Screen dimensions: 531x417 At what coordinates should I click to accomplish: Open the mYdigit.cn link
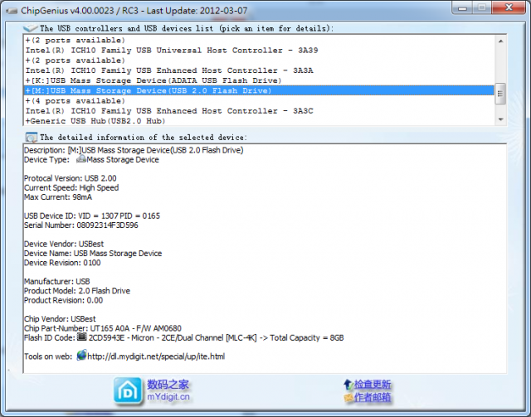pos(168,397)
